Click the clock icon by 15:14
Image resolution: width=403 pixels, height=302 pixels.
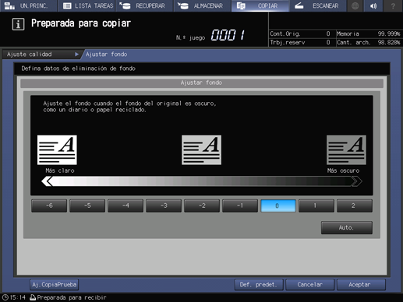click(x=5, y=297)
